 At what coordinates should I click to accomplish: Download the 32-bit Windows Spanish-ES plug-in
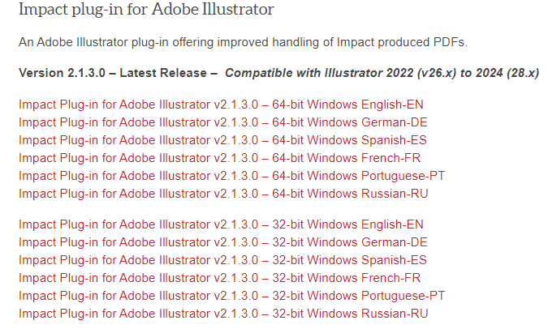pos(222,260)
